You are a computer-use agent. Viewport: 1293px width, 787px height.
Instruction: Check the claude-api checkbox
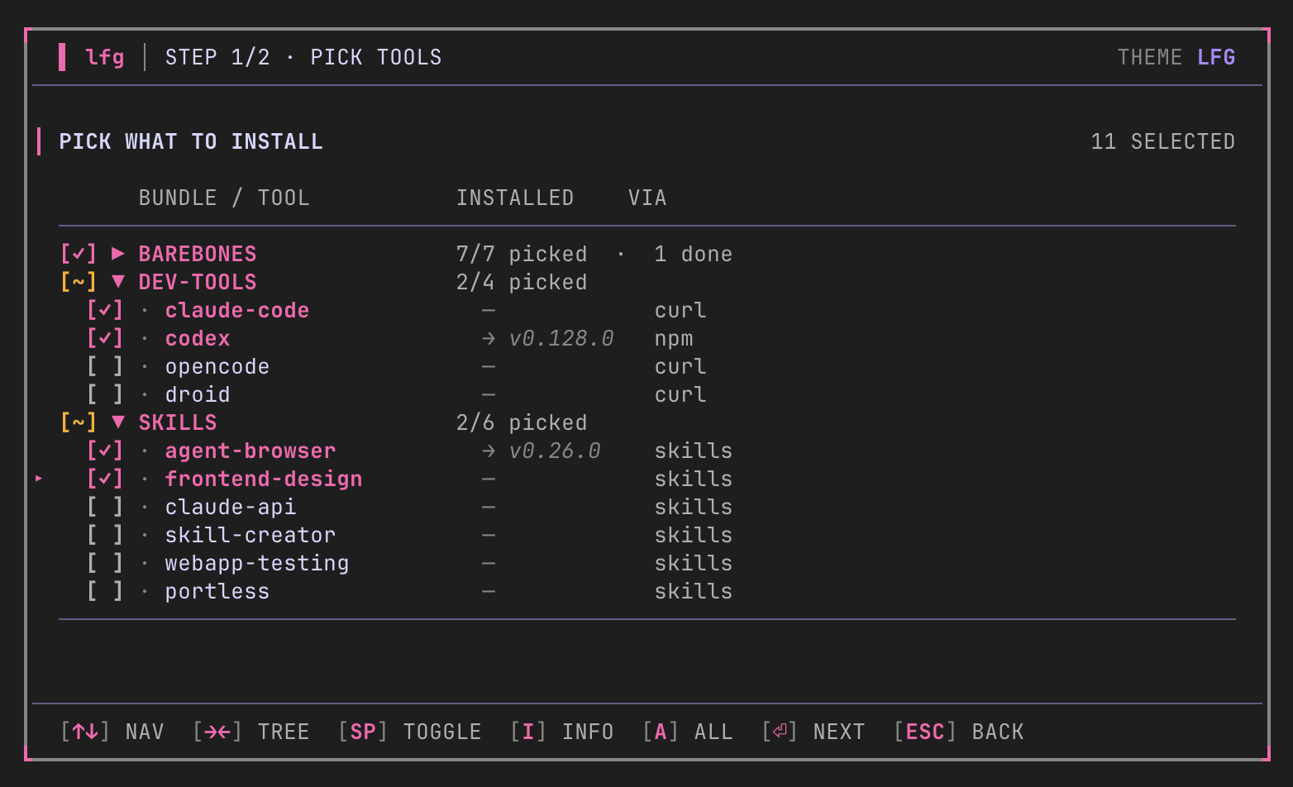[105, 507]
